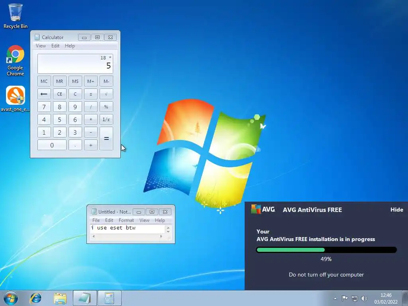Open the Calculator View menu
Image resolution: width=408 pixels, height=306 pixels.
point(41,46)
